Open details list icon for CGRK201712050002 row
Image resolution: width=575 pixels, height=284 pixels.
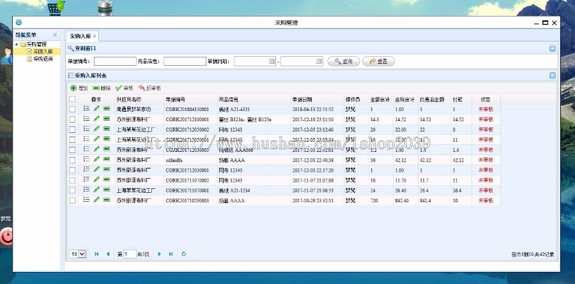(86, 129)
